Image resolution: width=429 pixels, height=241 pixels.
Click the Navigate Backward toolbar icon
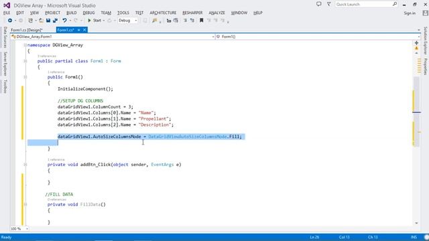click(10, 21)
